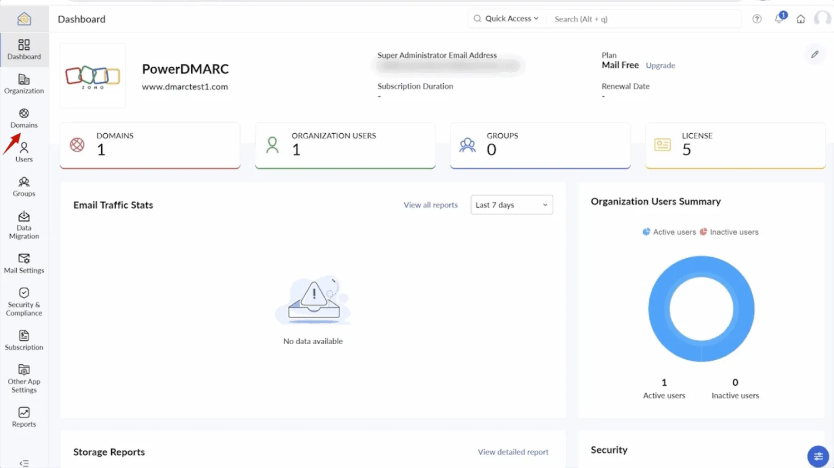Open the Reports sidebar item

point(24,417)
